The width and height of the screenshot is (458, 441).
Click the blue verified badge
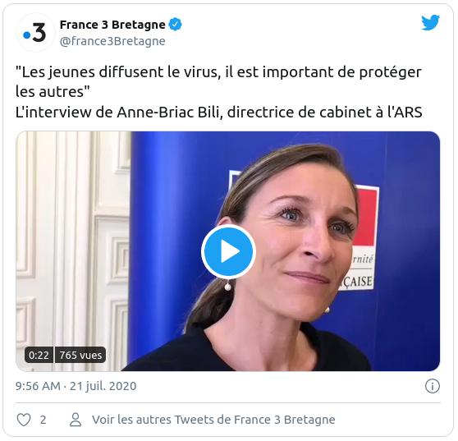(x=176, y=25)
